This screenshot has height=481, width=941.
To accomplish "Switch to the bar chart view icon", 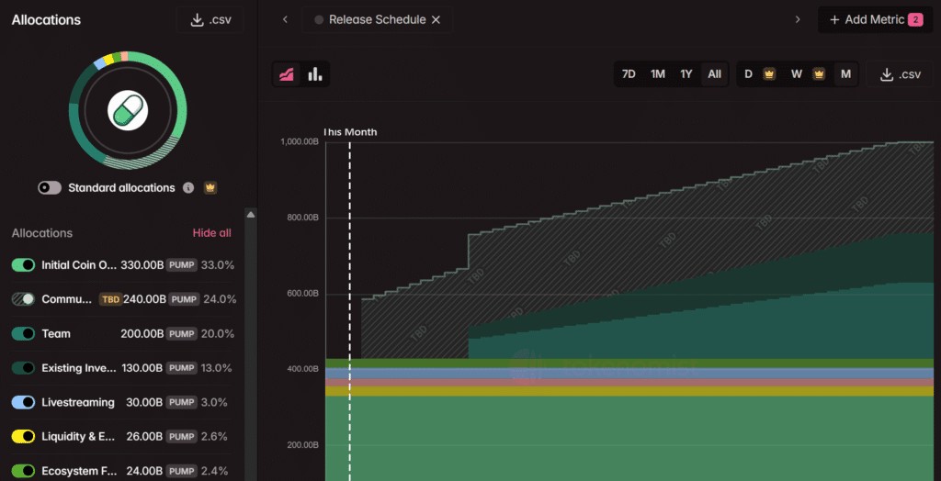I will (x=314, y=74).
